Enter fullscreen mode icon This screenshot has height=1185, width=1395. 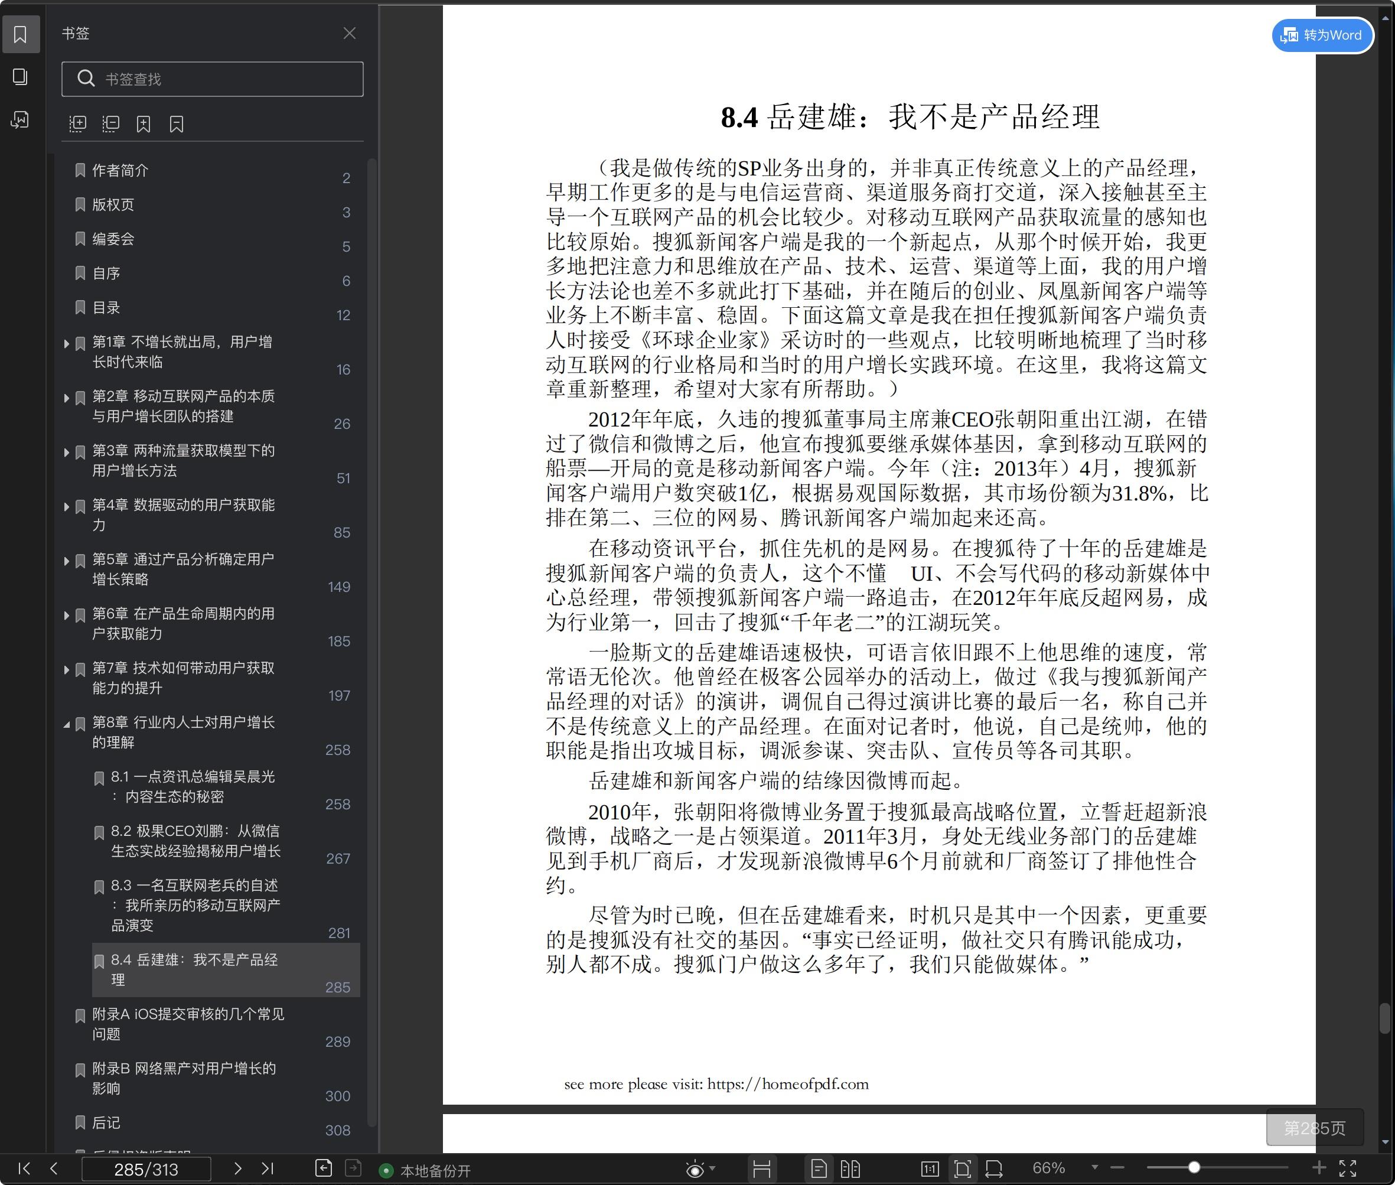pos(1348,1168)
